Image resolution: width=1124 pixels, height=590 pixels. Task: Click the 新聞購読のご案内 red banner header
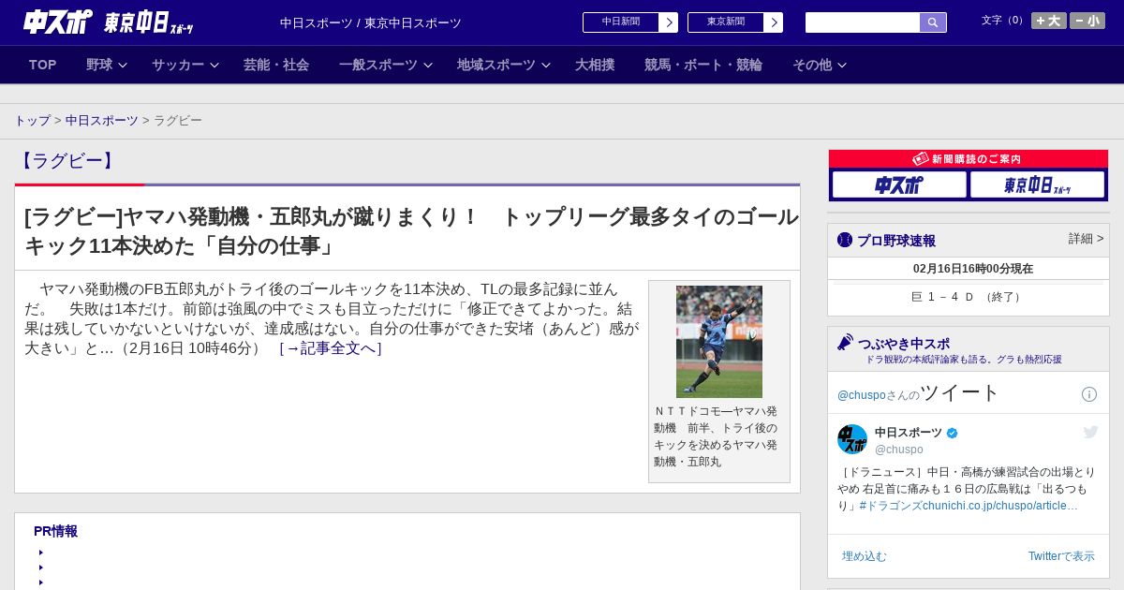tap(969, 159)
